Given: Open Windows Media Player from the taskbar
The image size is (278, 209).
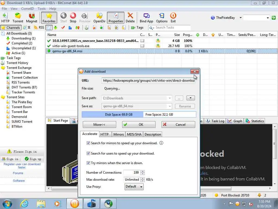Looking at the screenshot, I should click(x=57, y=204).
